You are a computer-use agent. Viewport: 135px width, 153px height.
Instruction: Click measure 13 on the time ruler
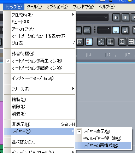tap(89, 55)
